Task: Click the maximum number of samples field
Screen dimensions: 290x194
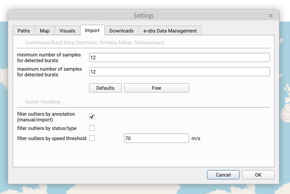Action: click(179, 71)
